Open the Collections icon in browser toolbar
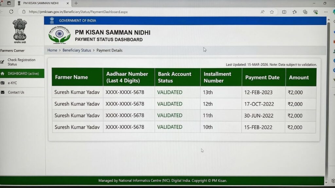The width and height of the screenshot is (335, 188). point(305,12)
